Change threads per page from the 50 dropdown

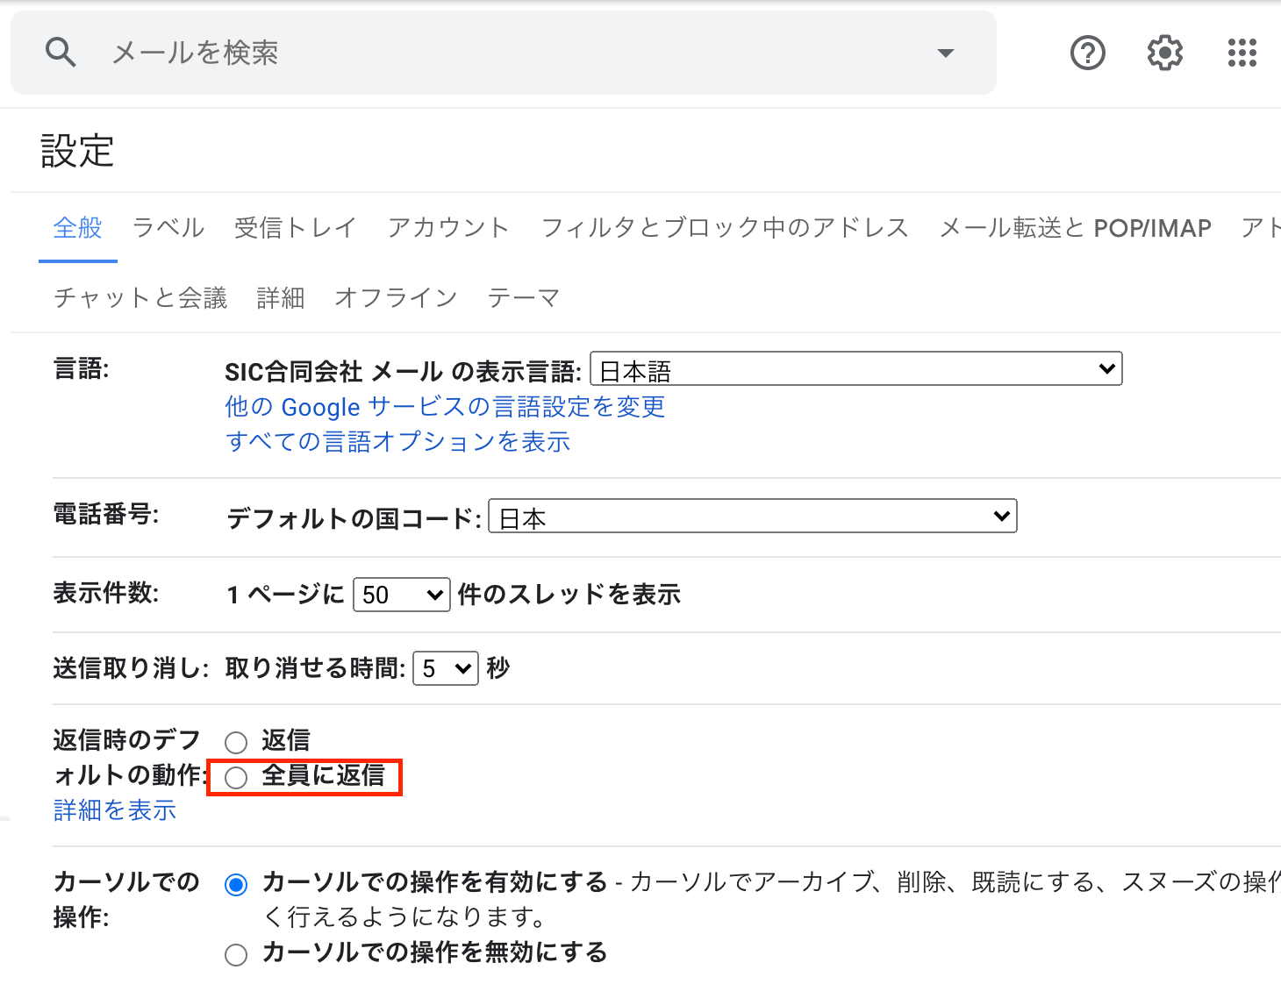tap(401, 595)
